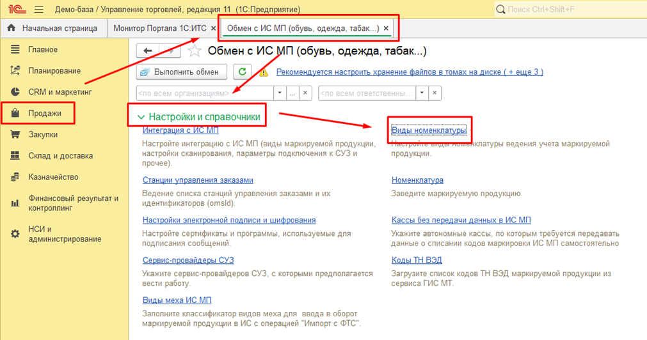This screenshot has height=340, width=647.
Task: Refresh the form with green arrow icon
Action: point(242,72)
